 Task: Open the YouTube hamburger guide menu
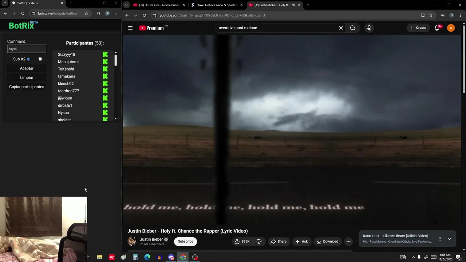coord(130,28)
